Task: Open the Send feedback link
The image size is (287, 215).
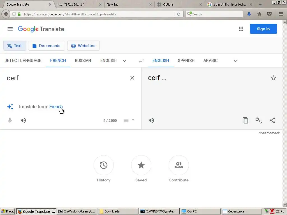Action: click(269, 133)
